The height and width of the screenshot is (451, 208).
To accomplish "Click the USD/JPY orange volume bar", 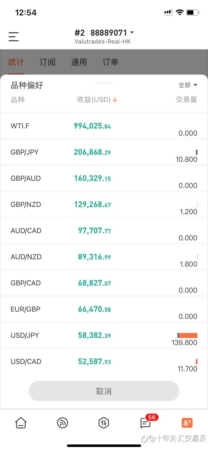I will [188, 335].
